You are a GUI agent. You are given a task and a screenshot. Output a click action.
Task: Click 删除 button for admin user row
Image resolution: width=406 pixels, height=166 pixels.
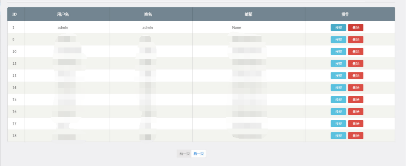click(x=355, y=27)
